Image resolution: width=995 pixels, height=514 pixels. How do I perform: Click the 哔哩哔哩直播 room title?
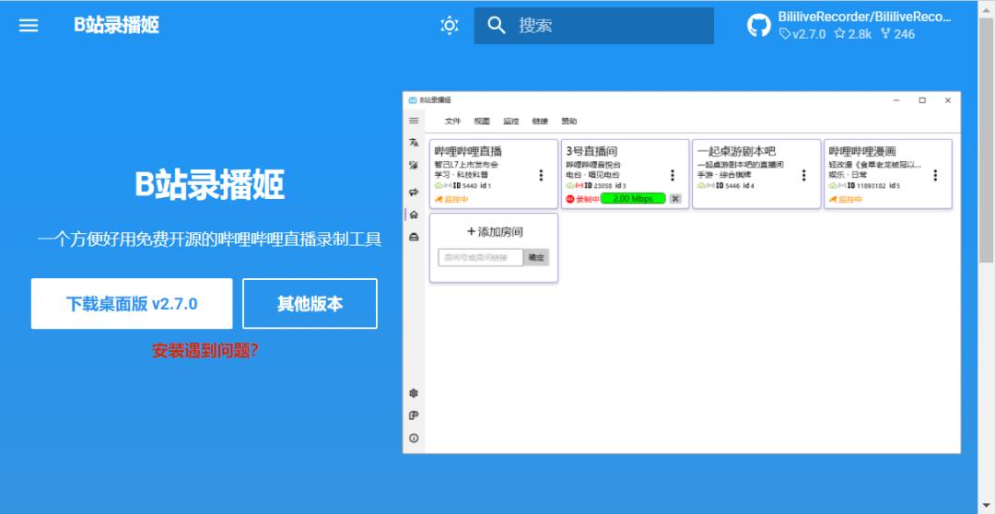pos(468,151)
